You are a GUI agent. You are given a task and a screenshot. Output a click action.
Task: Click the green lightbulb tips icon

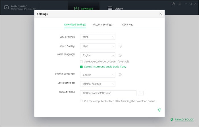click(159, 110)
